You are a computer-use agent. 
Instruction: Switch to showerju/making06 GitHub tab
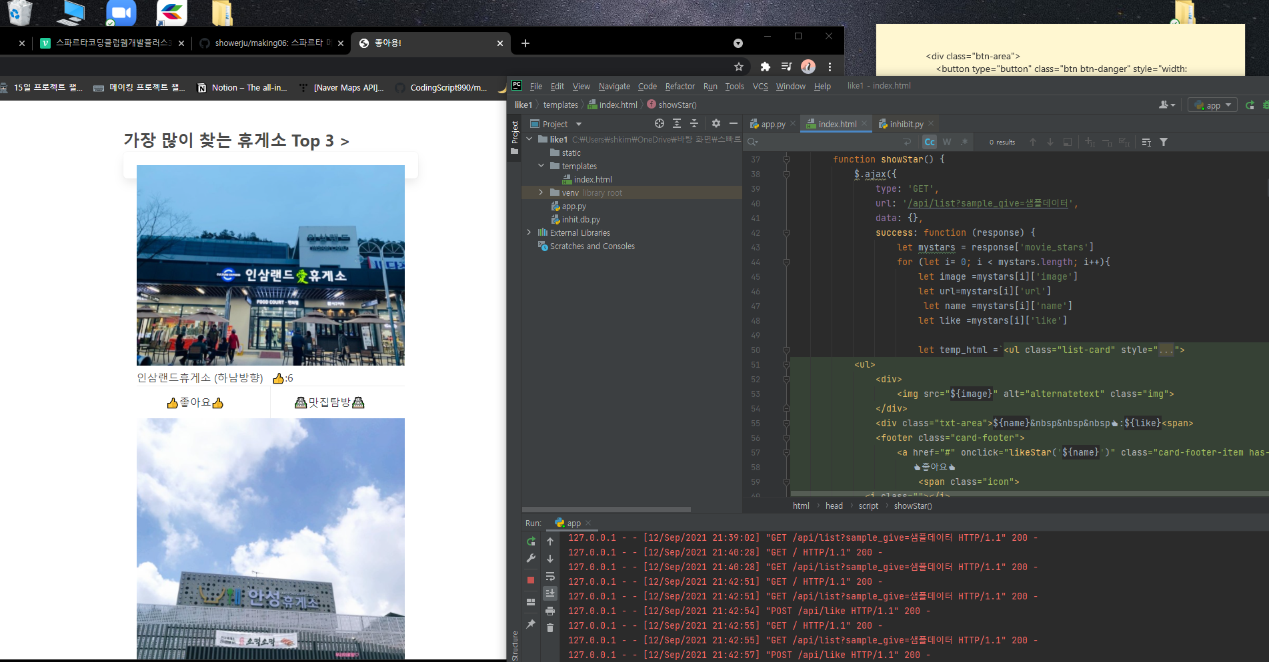pos(270,43)
